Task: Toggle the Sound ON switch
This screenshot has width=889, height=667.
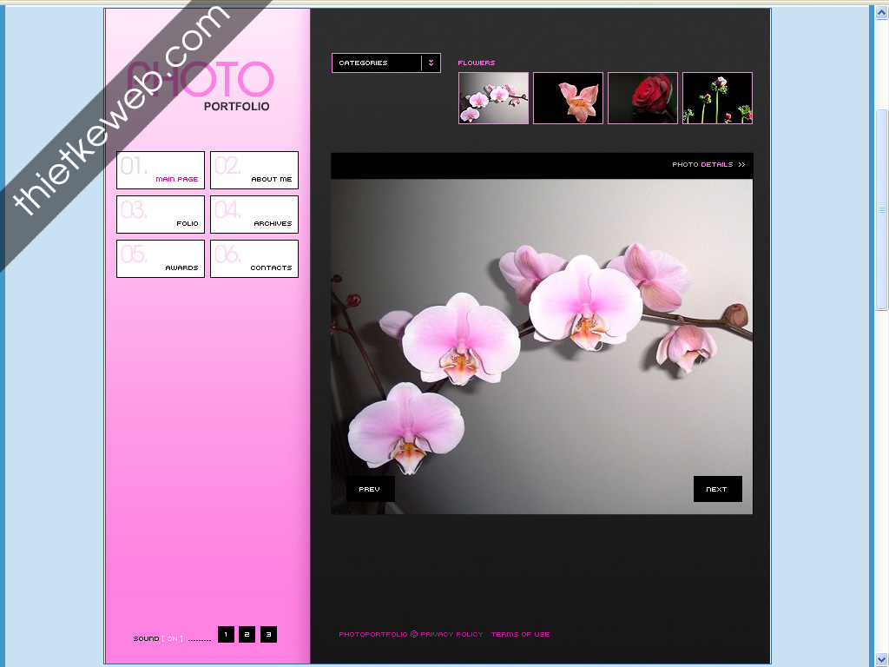Action: click(173, 638)
